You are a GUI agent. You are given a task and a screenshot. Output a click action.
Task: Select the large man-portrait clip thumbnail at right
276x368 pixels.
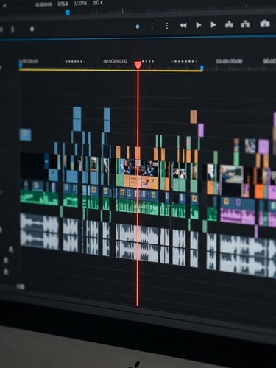click(x=231, y=174)
